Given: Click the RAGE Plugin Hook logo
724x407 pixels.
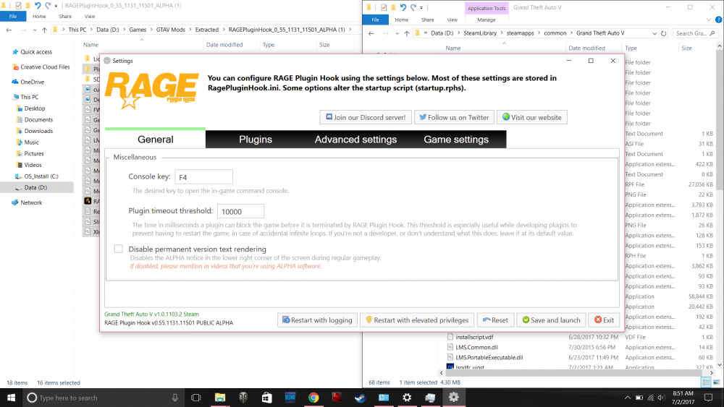Looking at the screenshot, I should coord(152,90).
